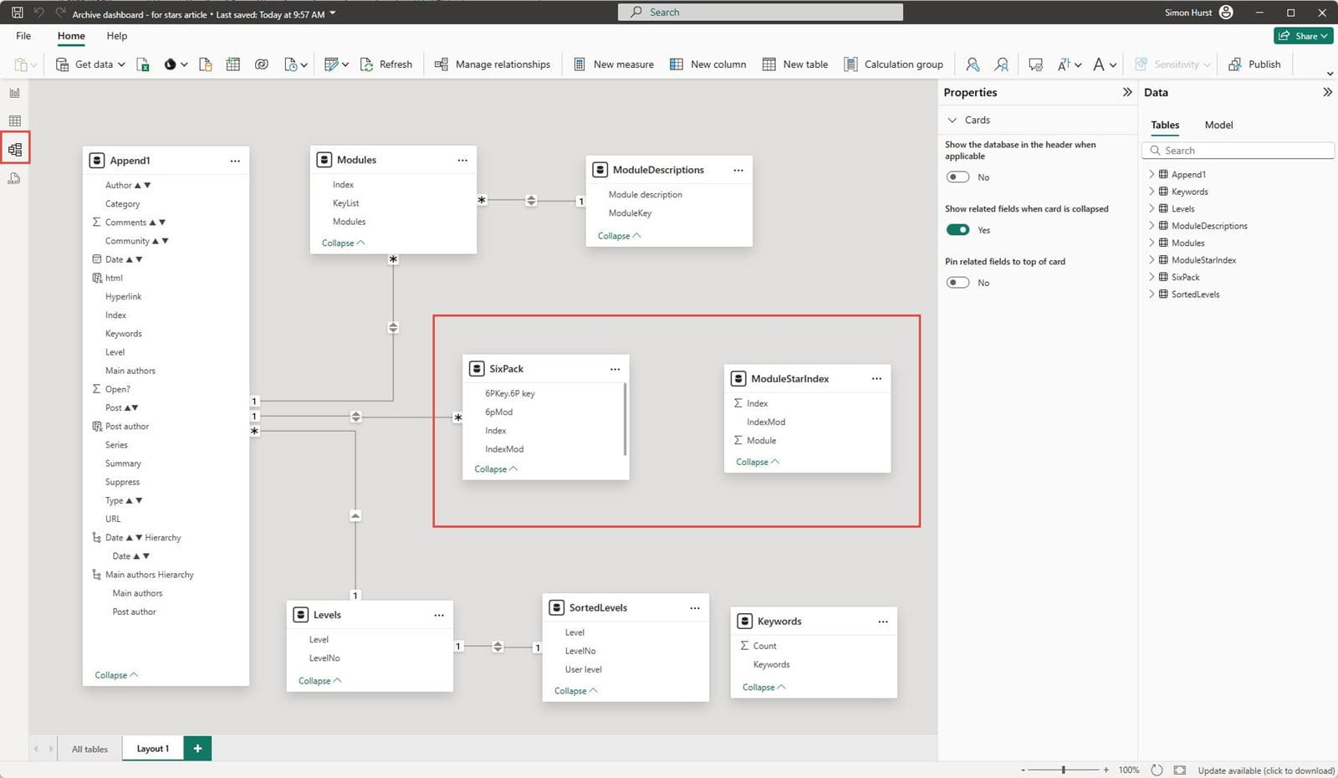Open the Transform data icon

(331, 64)
